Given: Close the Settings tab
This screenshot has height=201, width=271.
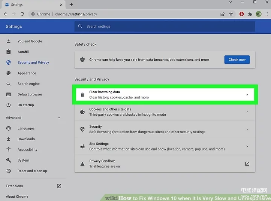Looking at the screenshot, I should [x=61, y=4].
